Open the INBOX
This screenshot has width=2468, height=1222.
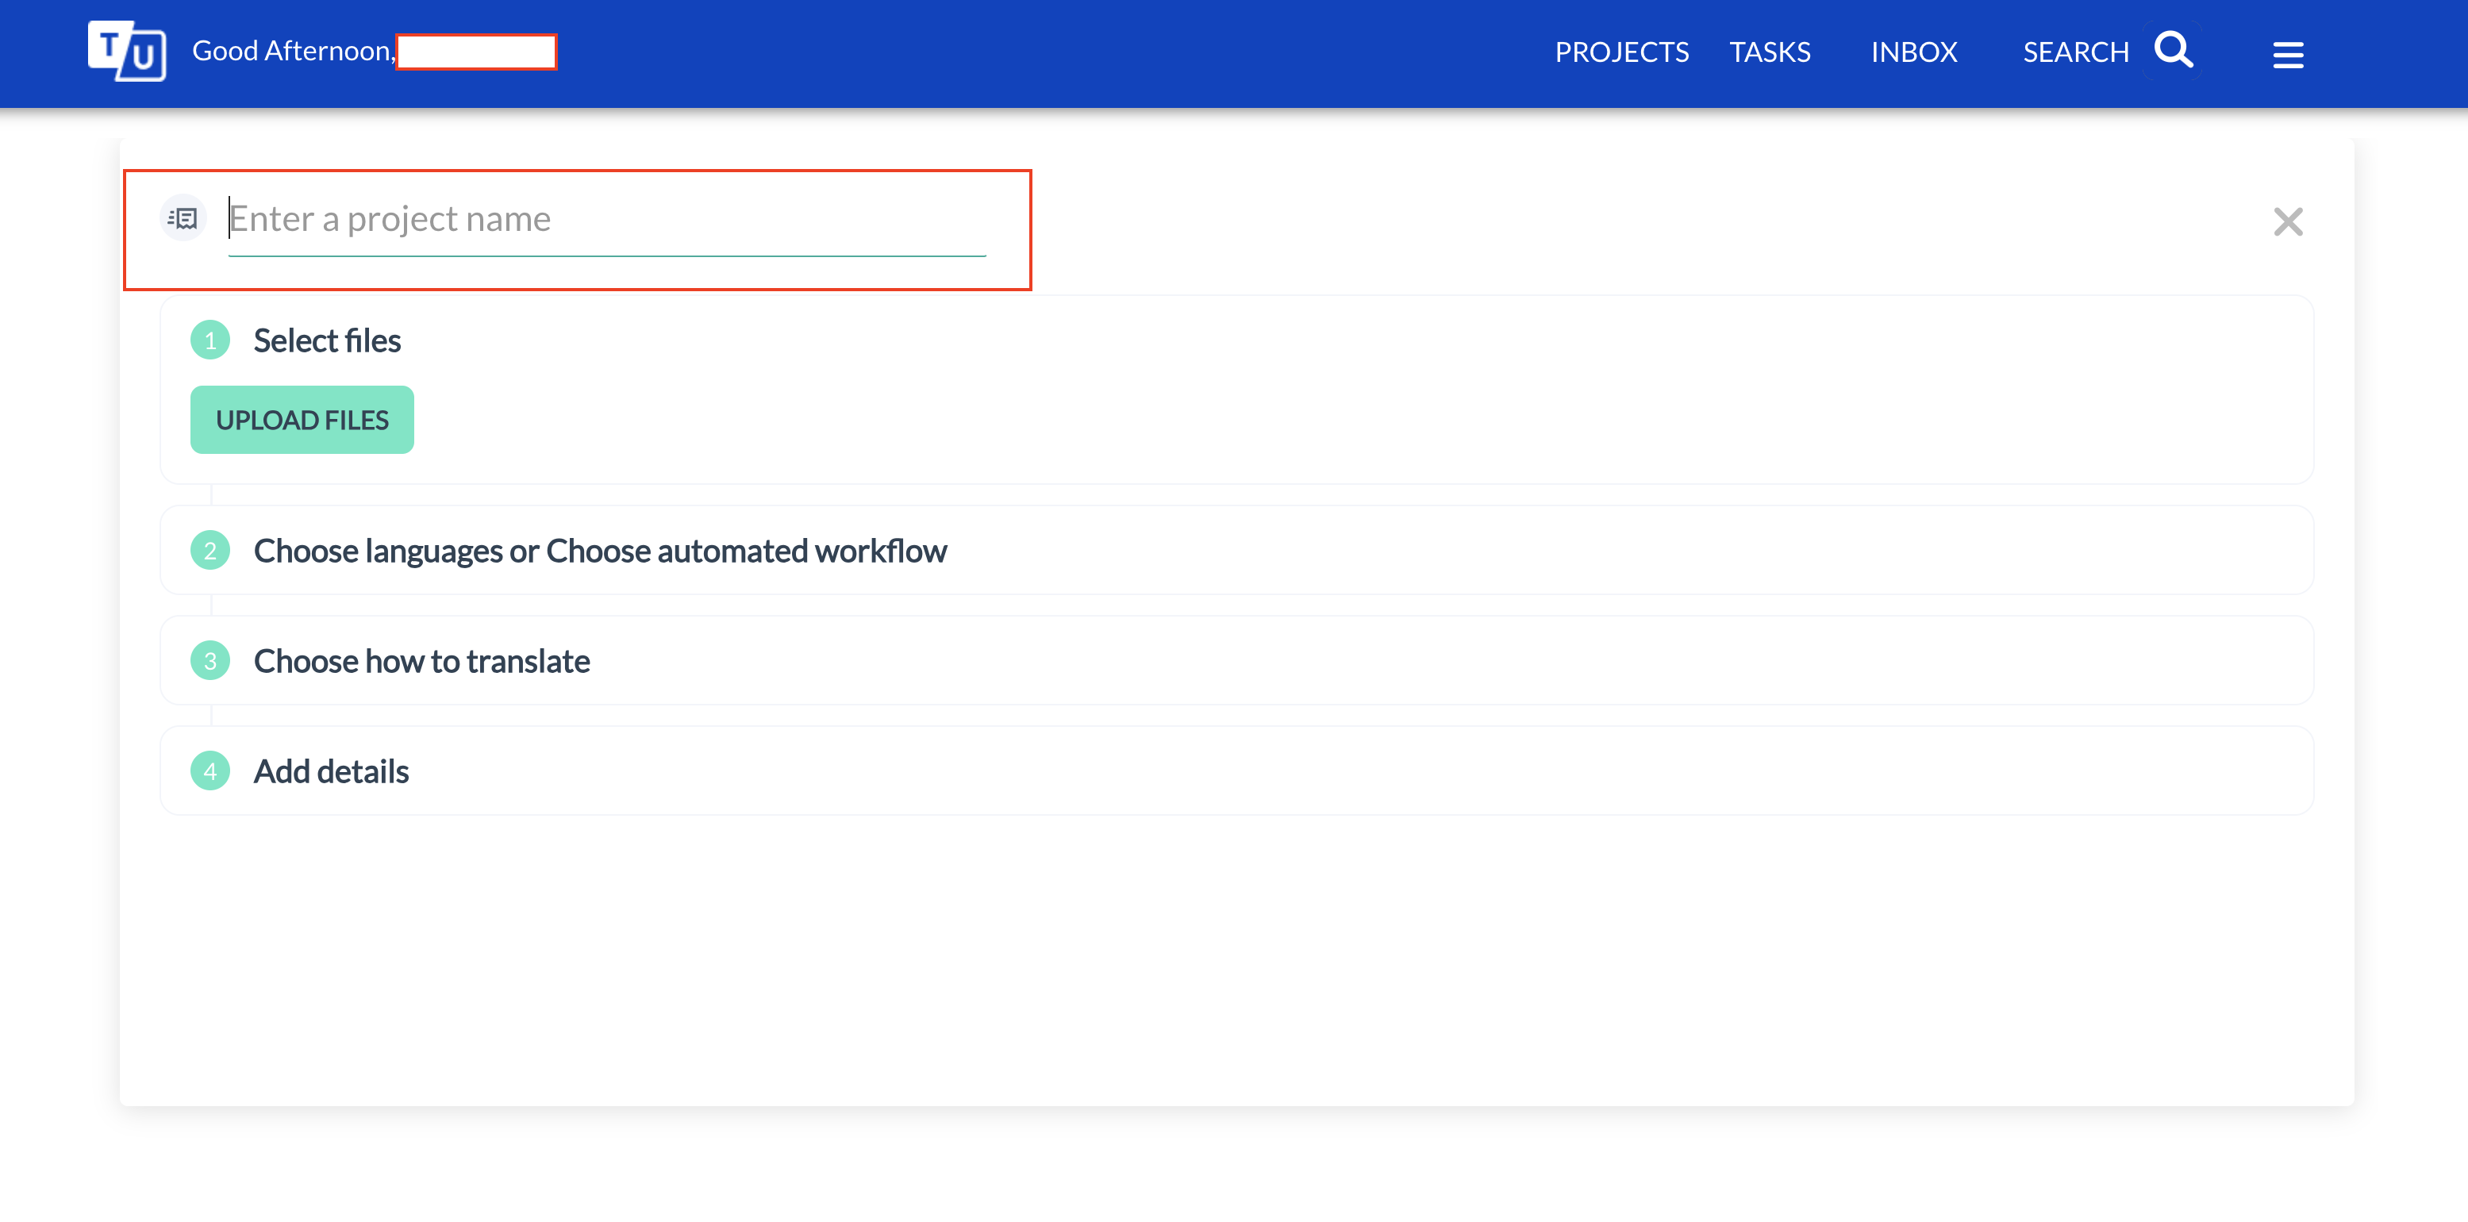coord(1913,52)
